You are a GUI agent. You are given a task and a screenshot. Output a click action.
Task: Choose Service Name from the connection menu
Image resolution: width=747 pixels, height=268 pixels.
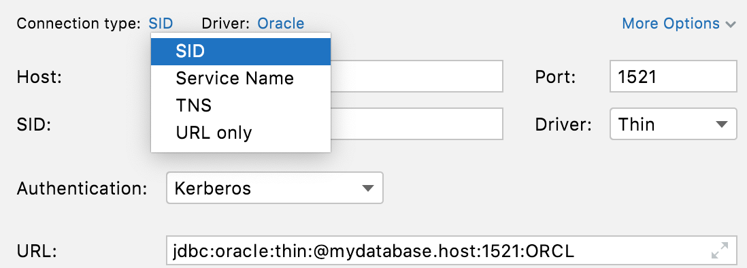pos(241,78)
